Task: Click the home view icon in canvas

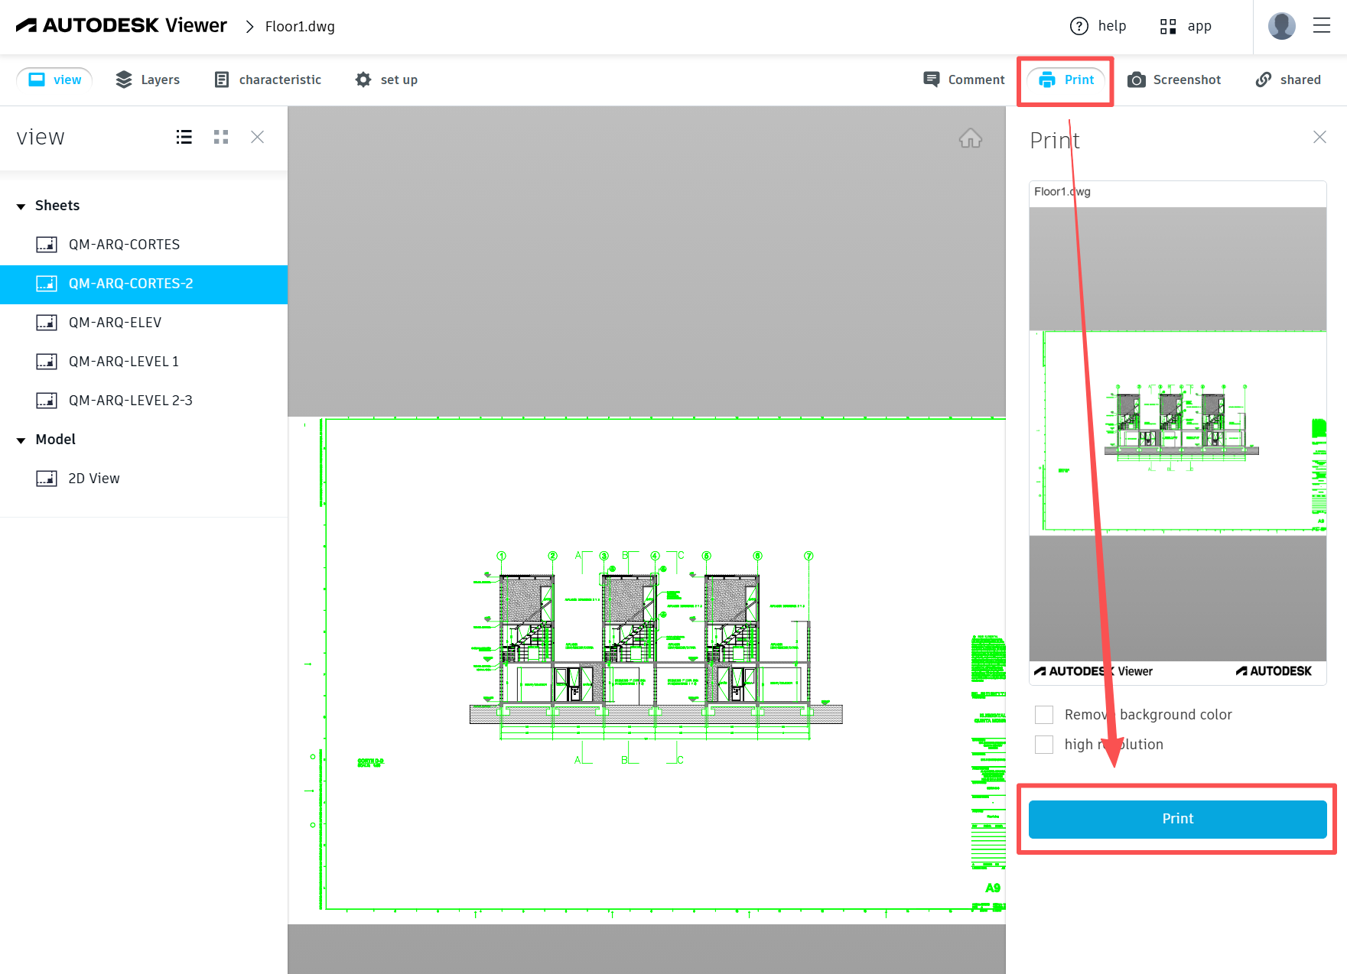Action: (970, 138)
